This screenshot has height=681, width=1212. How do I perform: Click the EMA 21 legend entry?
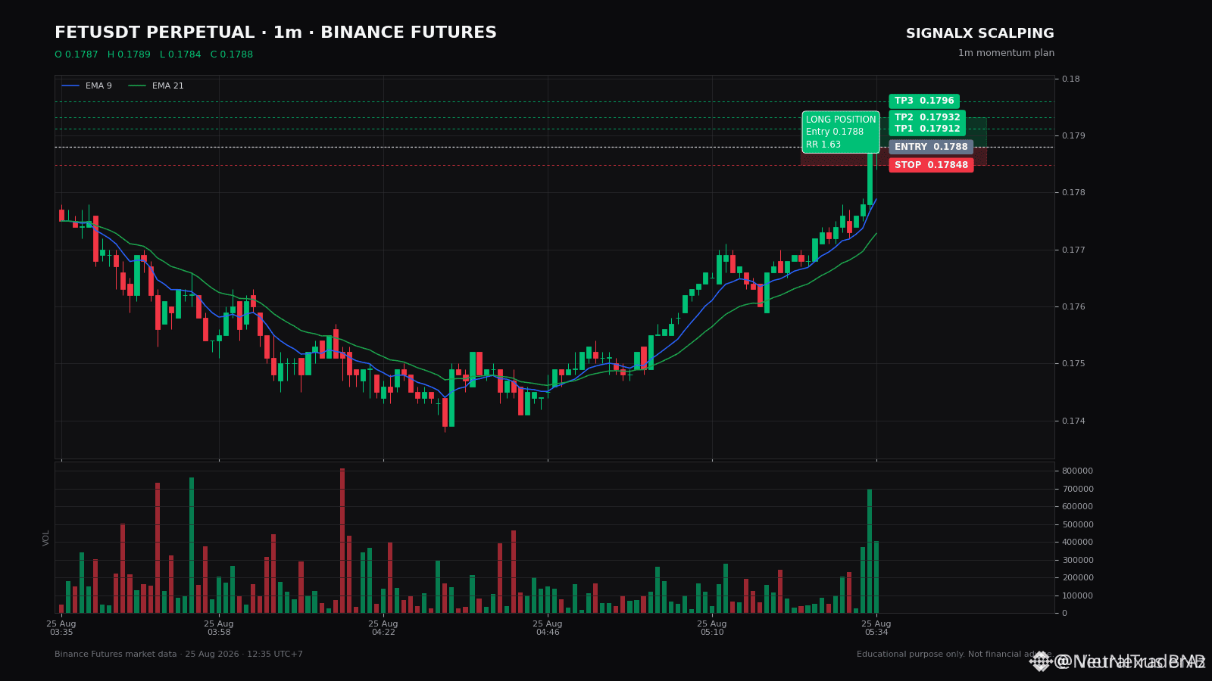pos(156,86)
